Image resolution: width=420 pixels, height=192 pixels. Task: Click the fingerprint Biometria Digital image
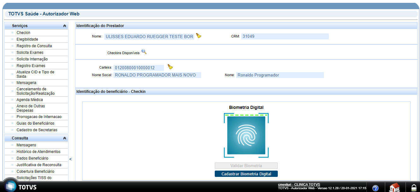click(x=246, y=135)
